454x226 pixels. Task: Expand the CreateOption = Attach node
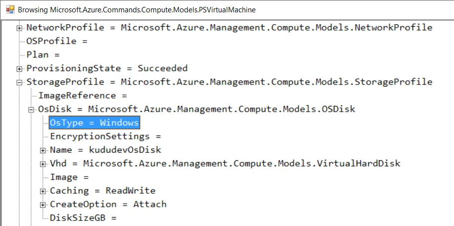pyautogui.click(x=43, y=205)
